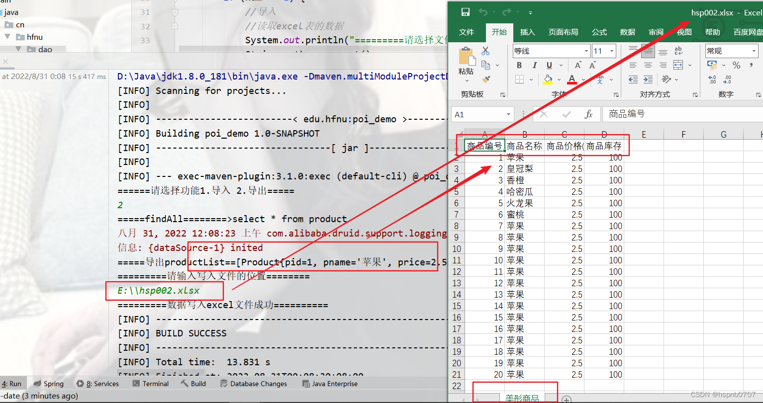Select the Format Painter brush
The width and height of the screenshot is (763, 403).
[486, 79]
